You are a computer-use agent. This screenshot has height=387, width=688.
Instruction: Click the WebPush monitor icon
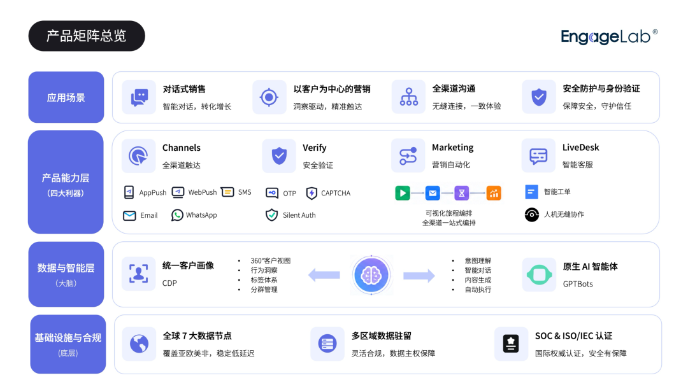point(178,192)
